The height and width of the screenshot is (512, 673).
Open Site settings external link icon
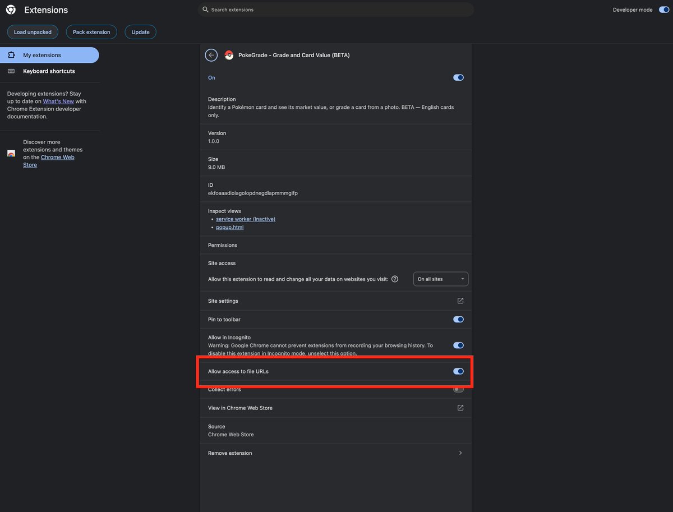(460, 301)
